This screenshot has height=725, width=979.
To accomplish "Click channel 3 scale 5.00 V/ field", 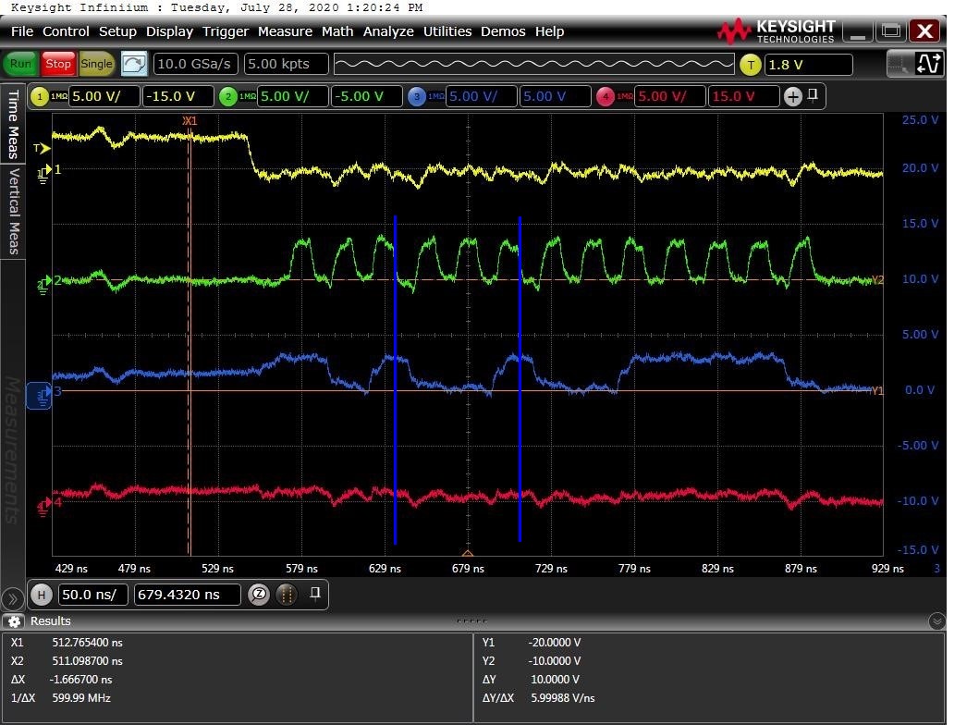I will point(481,96).
